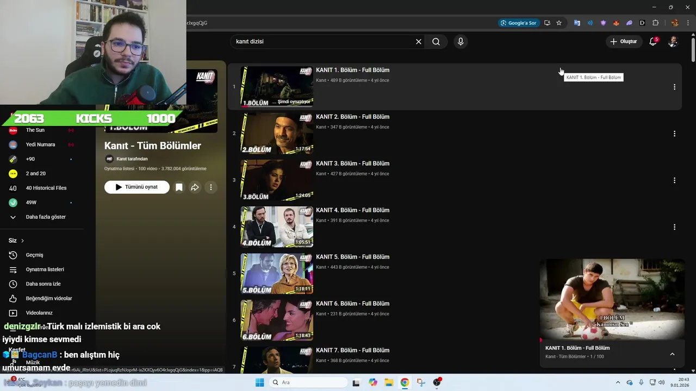Open the +90 subscription
696x391 pixels.
pyautogui.click(x=41, y=159)
